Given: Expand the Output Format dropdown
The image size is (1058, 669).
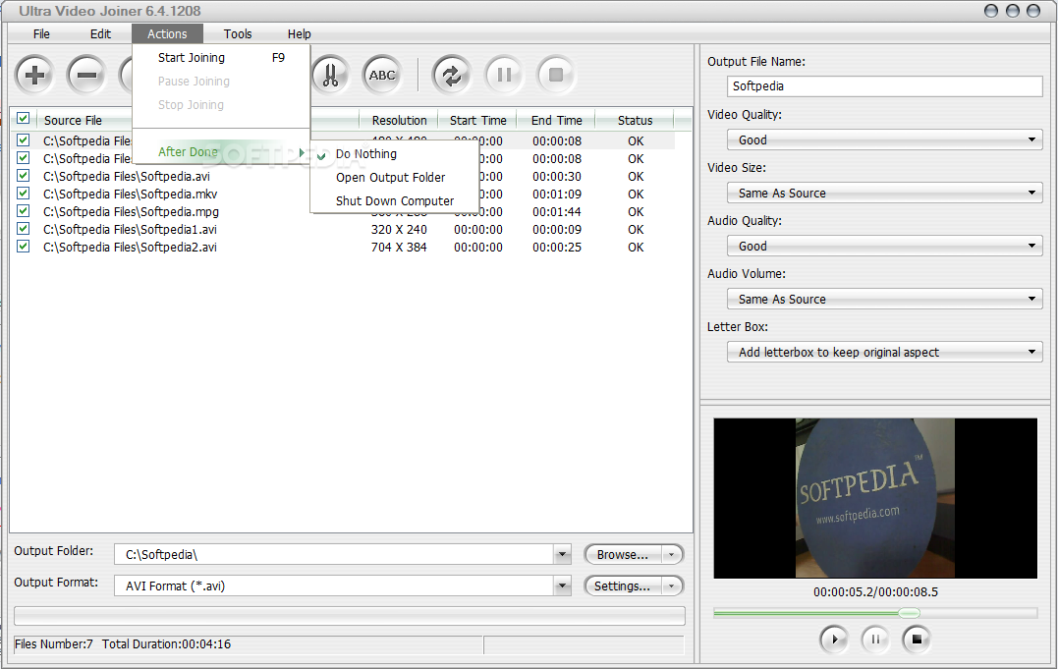Looking at the screenshot, I should click(562, 585).
